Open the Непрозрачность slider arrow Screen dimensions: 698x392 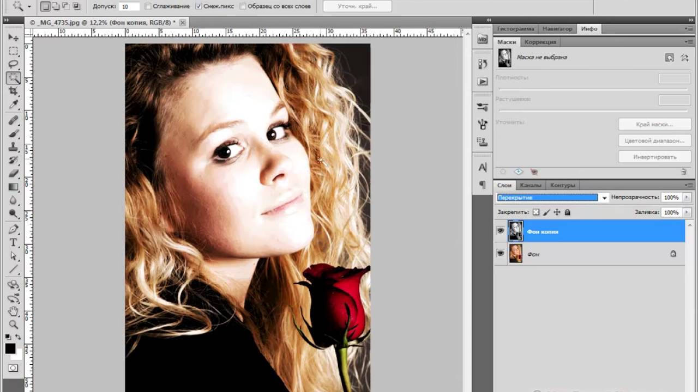(x=687, y=198)
